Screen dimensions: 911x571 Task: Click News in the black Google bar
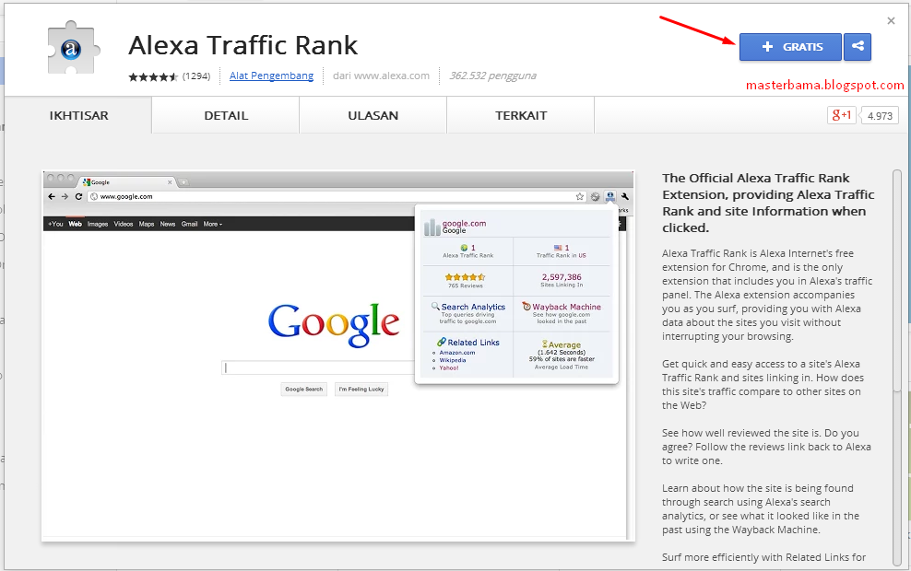click(167, 224)
